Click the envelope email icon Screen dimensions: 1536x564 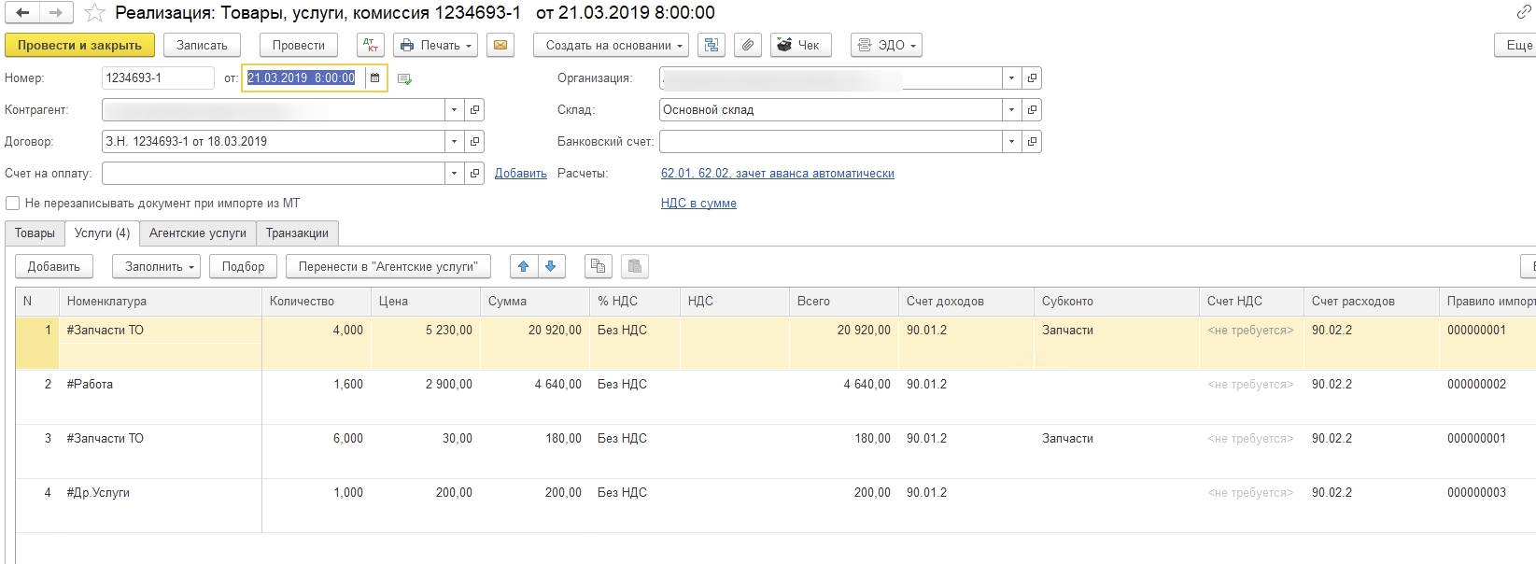(x=500, y=45)
